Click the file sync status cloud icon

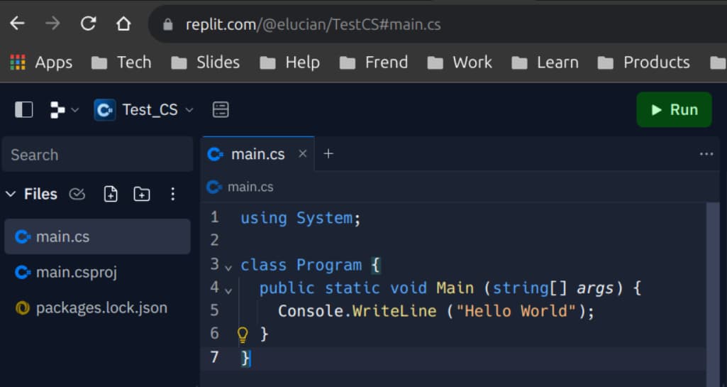tap(77, 194)
